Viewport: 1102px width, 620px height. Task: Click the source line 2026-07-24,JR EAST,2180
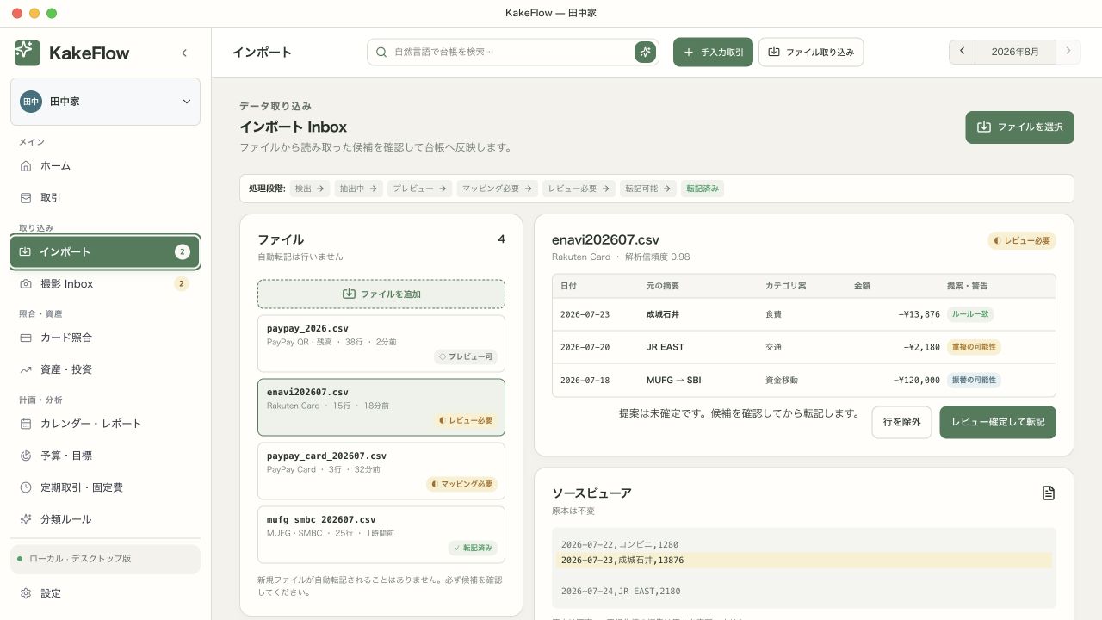804,592
